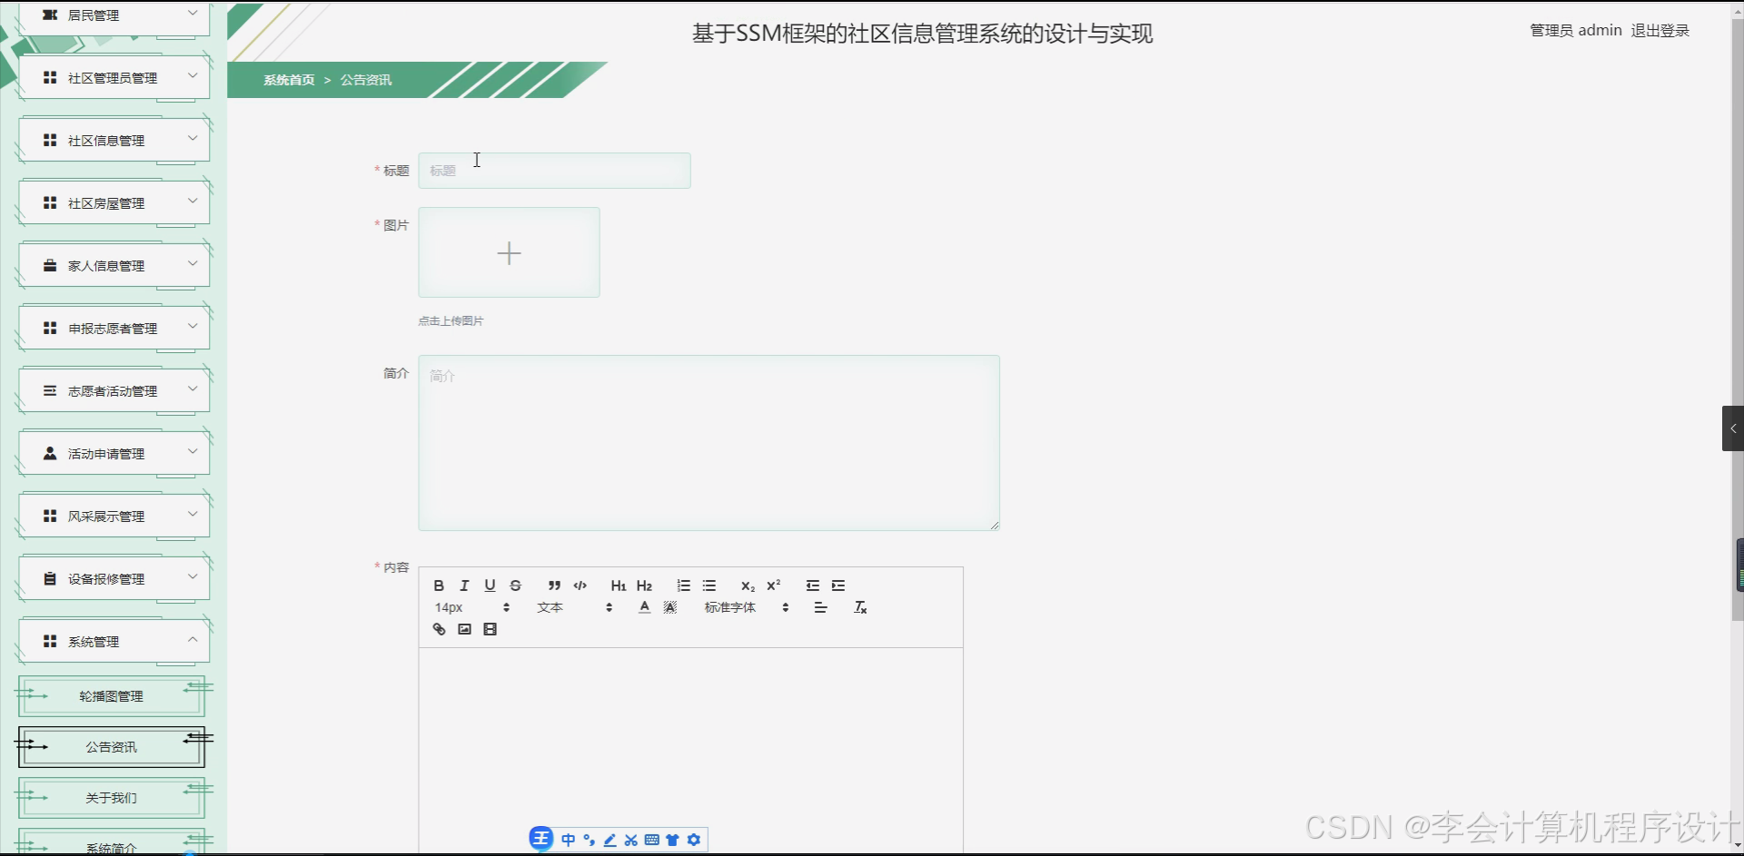Toggle subscript formatting
This screenshot has height=856, width=1744.
tap(748, 585)
